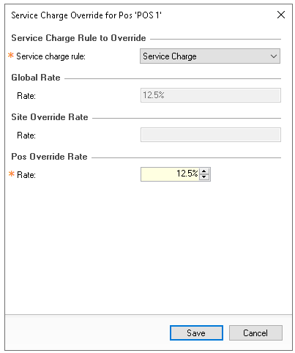Focus the Pos Override Rate 12.5% field

click(x=170, y=174)
